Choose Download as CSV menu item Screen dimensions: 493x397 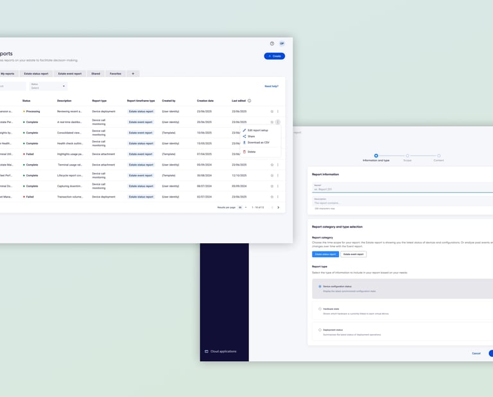261,142
